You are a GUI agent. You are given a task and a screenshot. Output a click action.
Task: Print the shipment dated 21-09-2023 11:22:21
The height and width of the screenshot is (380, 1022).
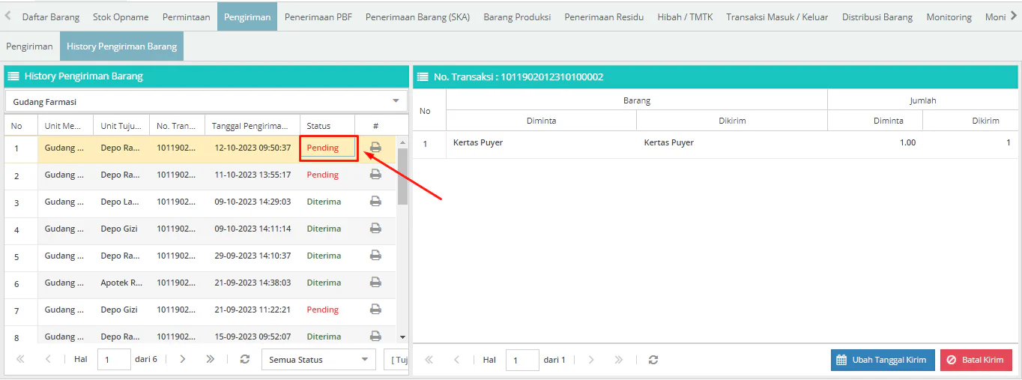pyautogui.click(x=375, y=310)
